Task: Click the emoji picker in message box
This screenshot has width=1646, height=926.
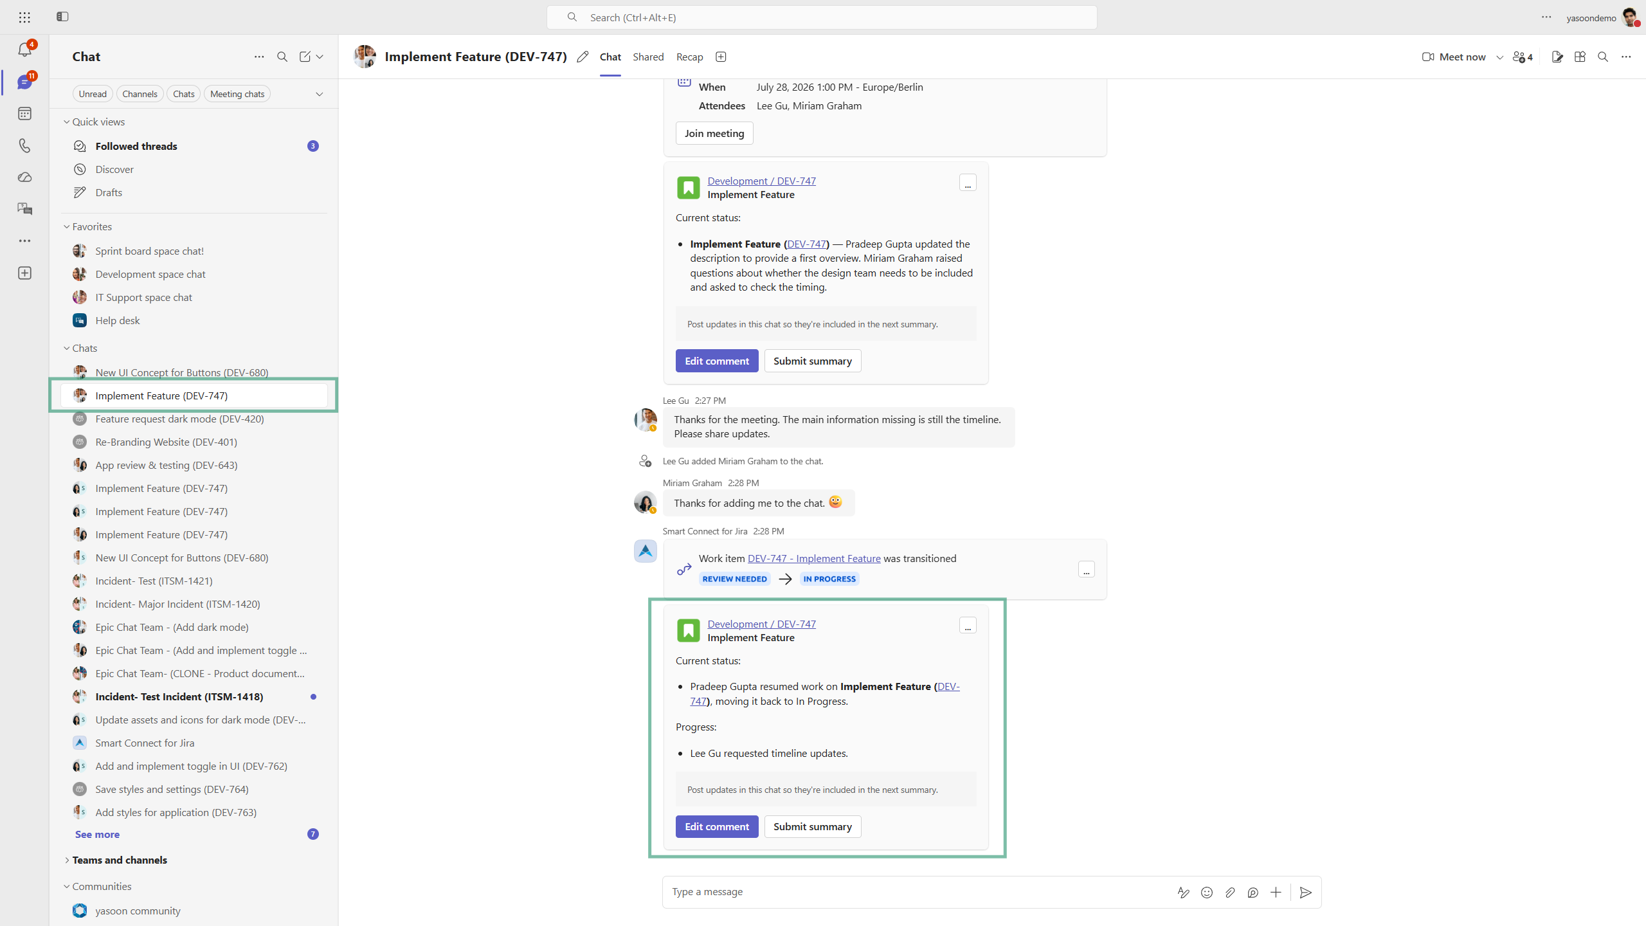Action: point(1207,892)
